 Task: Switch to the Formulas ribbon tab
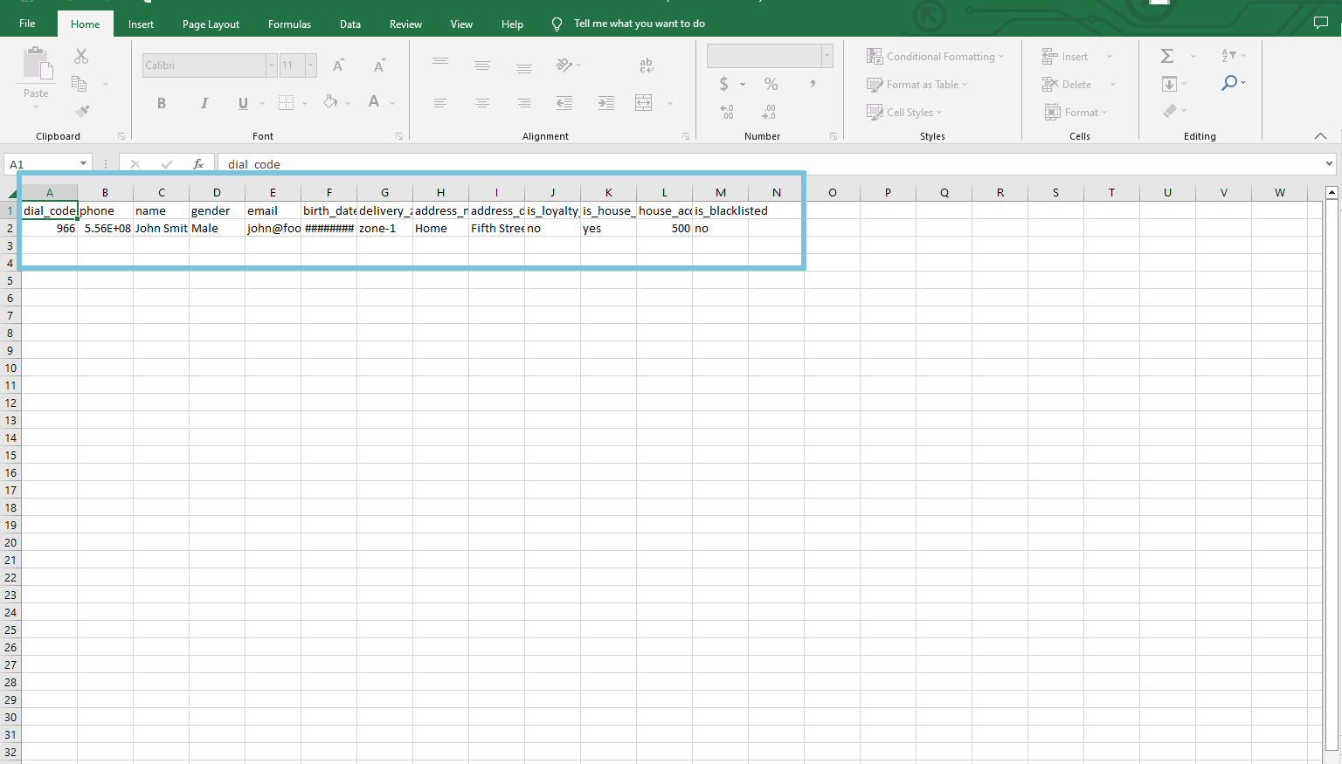point(289,24)
